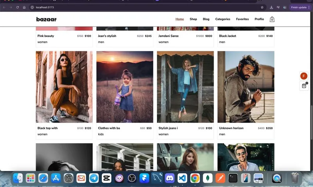Open System Settings from the dock
The width and height of the screenshot is (313, 187).
pos(68,178)
